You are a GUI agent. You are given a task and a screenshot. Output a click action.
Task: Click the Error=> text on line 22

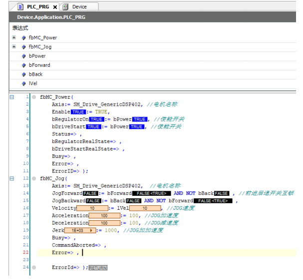click(62, 253)
